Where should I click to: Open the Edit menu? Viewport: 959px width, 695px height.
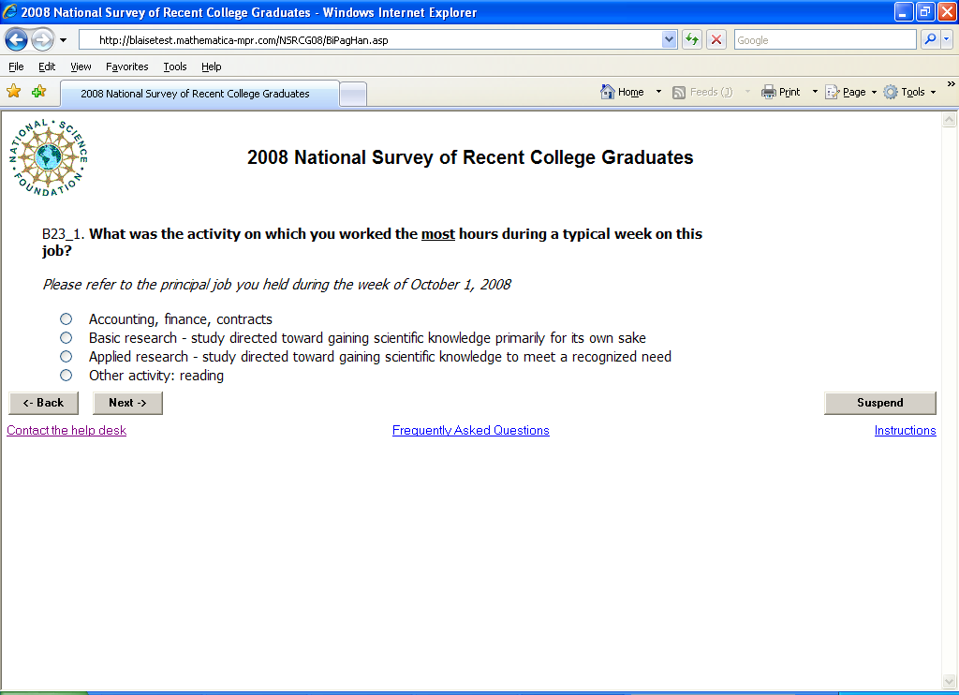[47, 67]
